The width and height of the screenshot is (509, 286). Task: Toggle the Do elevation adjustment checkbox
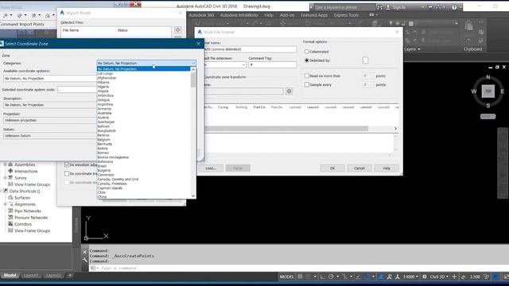[x=67, y=164]
